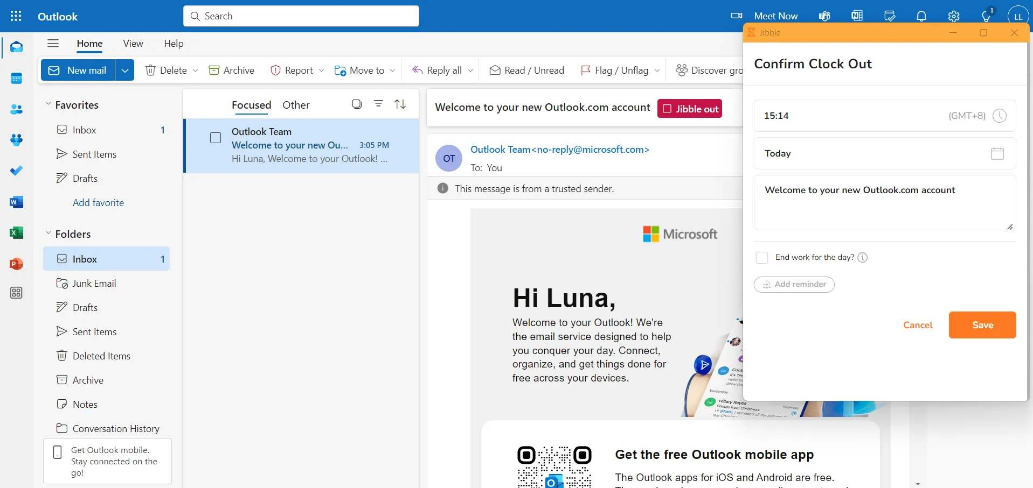1033x488 pixels.
Task: Select the Outlook Team message checkbox
Action: pos(216,138)
